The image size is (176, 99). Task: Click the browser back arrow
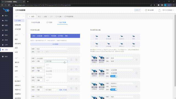[x=2, y=5]
